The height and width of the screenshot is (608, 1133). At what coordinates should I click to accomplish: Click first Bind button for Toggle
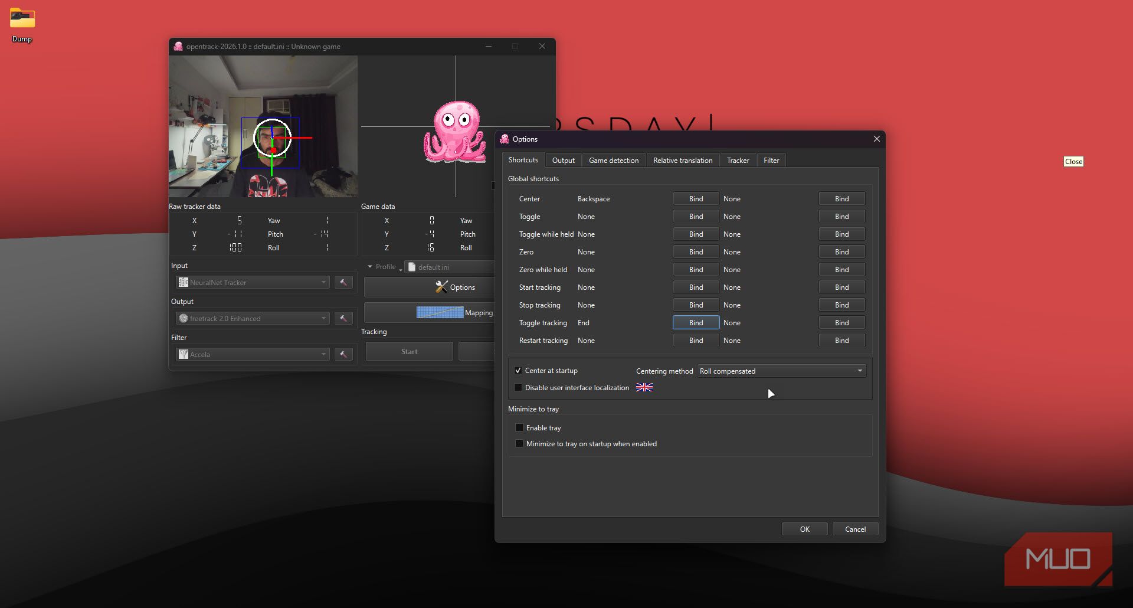click(x=696, y=217)
